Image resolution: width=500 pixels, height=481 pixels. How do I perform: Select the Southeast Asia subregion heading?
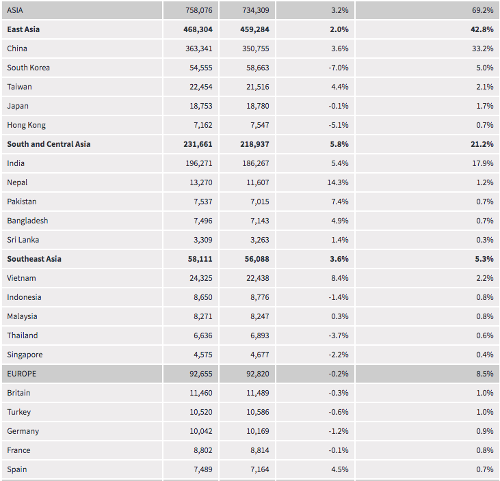click(x=34, y=259)
